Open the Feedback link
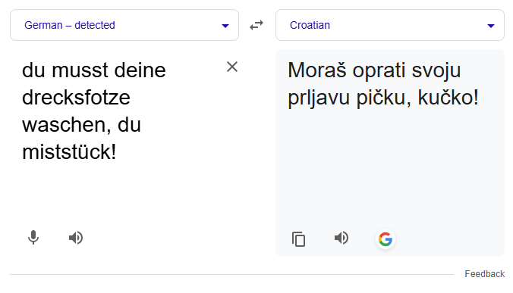 tap(484, 274)
